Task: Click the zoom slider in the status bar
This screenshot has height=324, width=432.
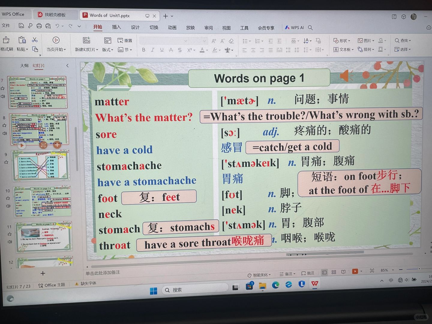Action: pyautogui.click(x=419, y=269)
